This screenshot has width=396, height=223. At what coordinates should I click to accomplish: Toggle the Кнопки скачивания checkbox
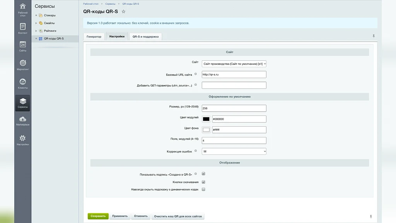click(203, 182)
